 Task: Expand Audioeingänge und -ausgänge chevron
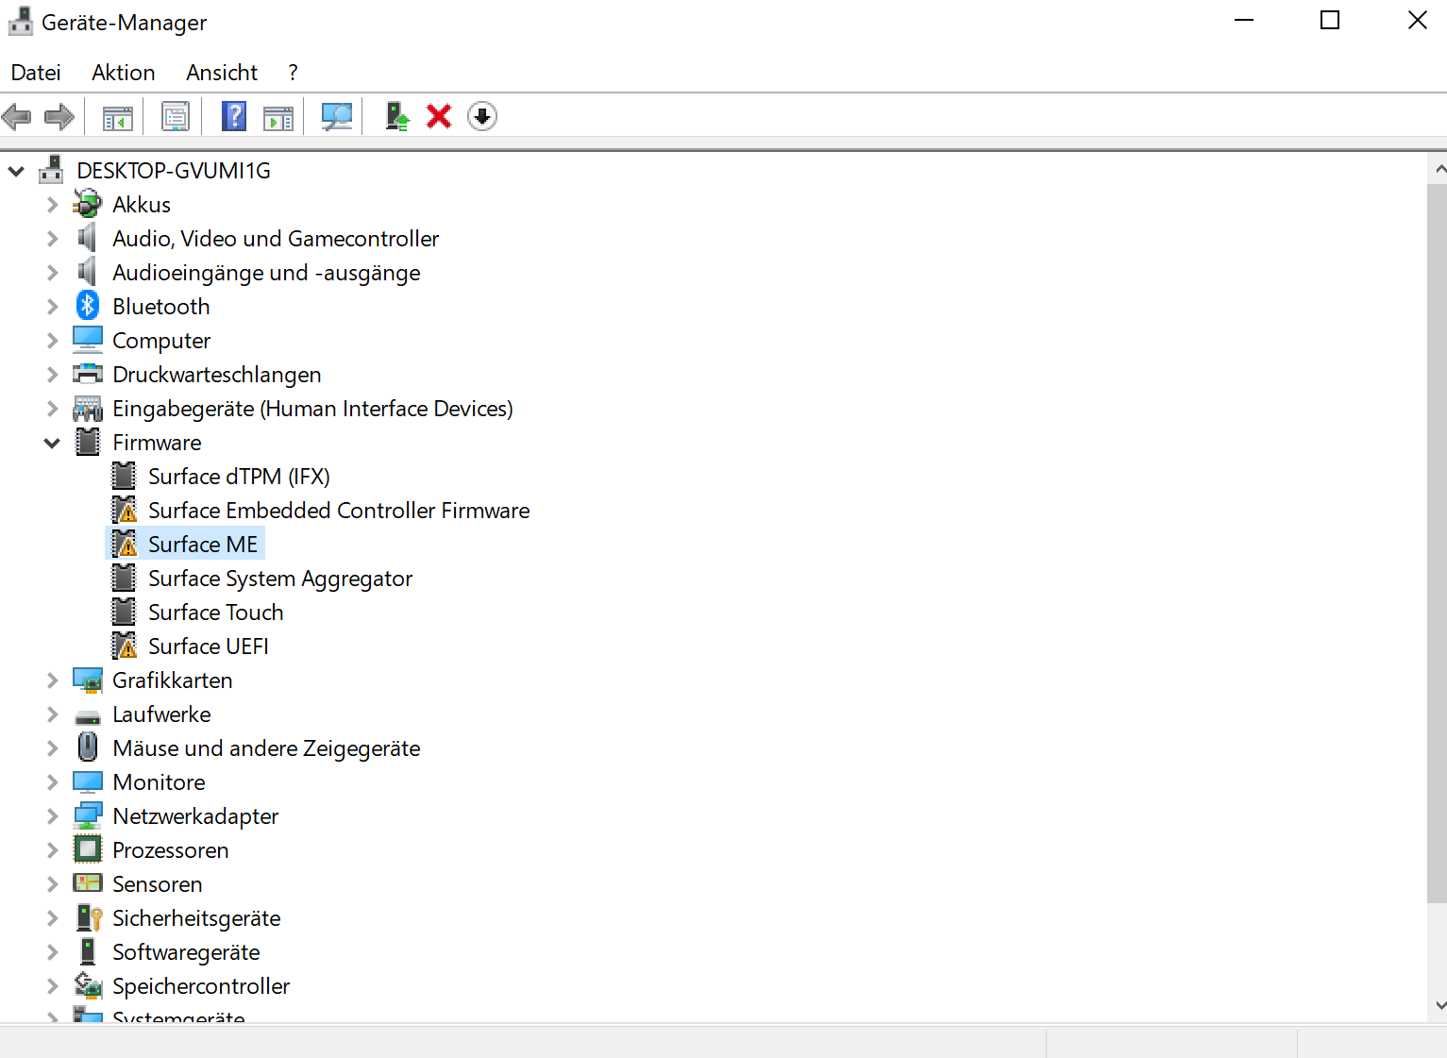coord(53,272)
